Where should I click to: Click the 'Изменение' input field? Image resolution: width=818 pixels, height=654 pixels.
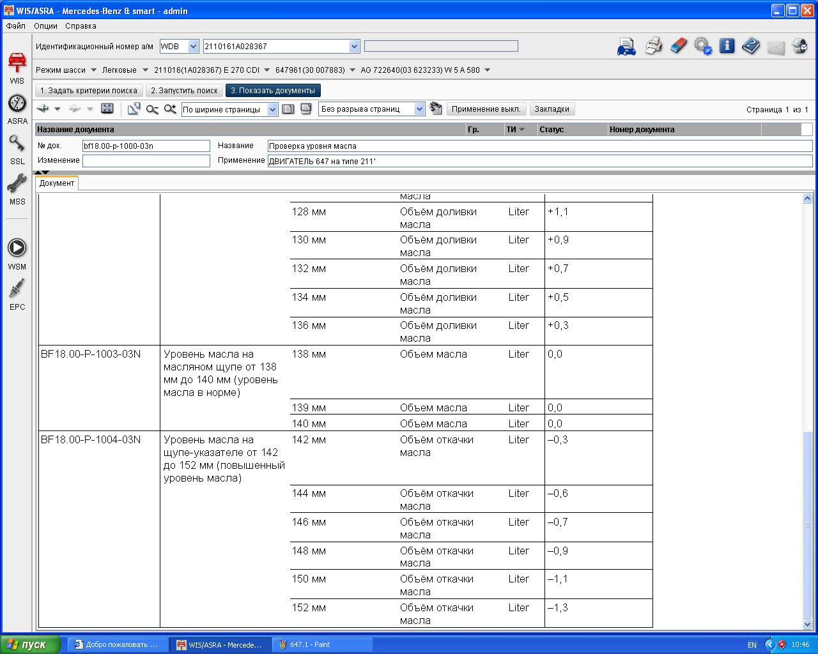146,161
